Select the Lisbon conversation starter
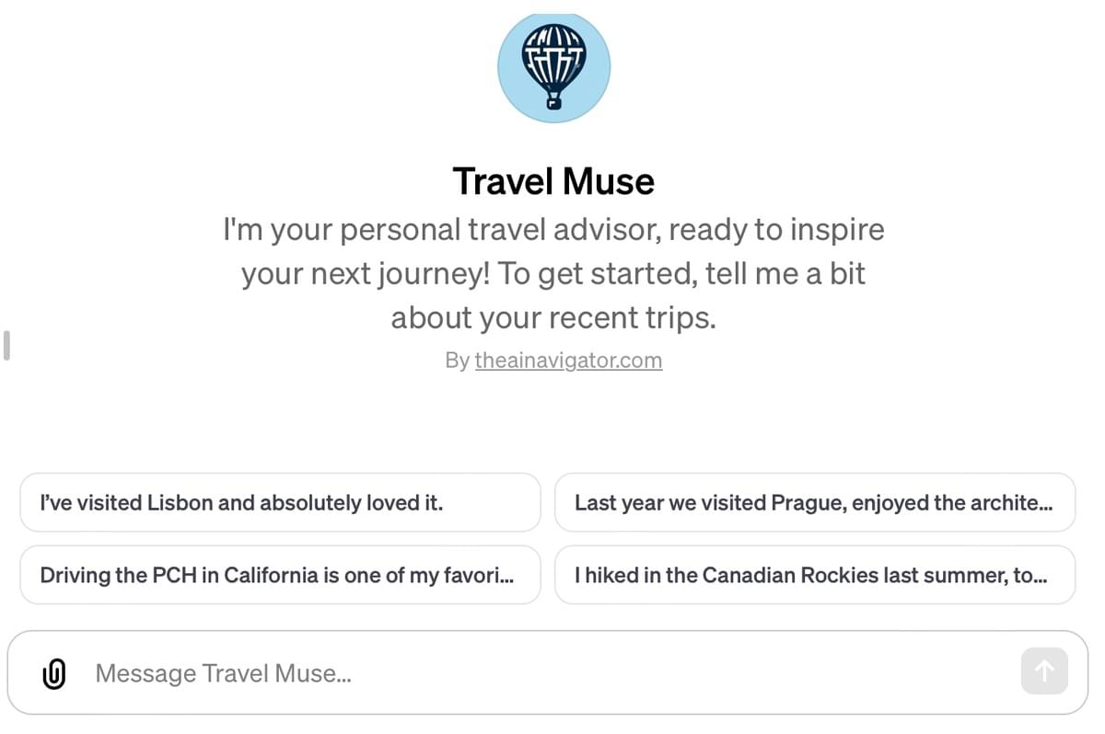This screenshot has height=734, width=1105. [280, 503]
